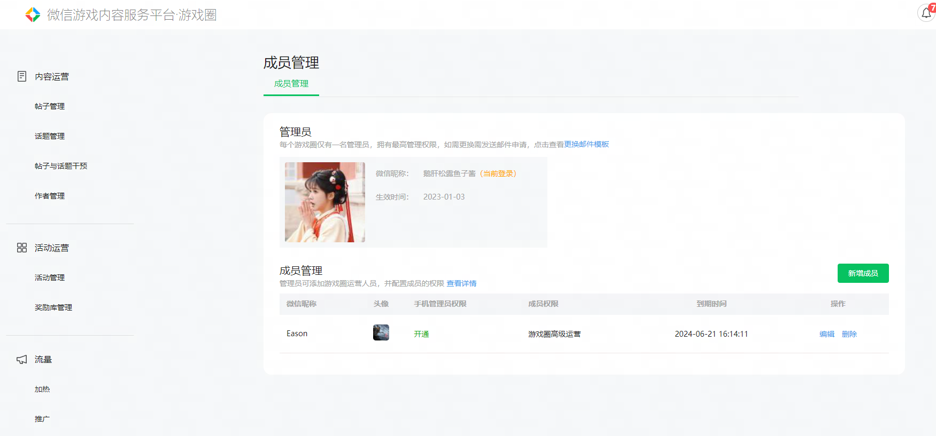Open 推广 in the sidebar
Viewport: 936px width, 436px height.
[x=42, y=419]
